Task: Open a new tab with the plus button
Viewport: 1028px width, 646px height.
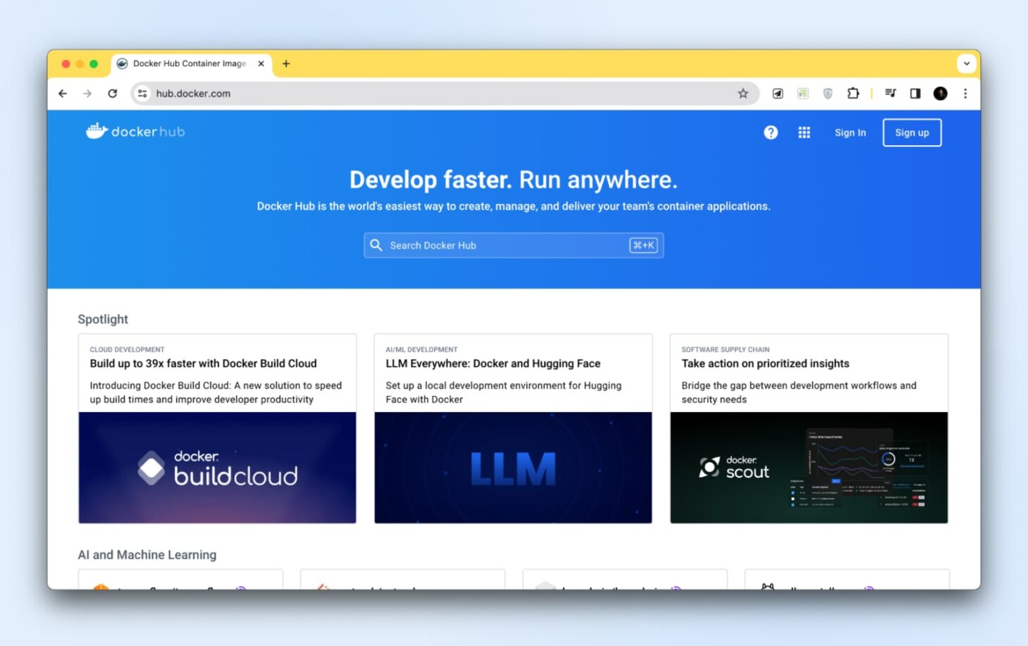Action: pyautogui.click(x=286, y=63)
